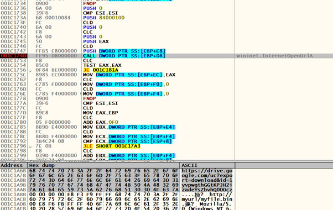The height and width of the screenshot is (210, 333).
Task: Select opcode bytes 05 F0000000
Action: pyautogui.click(x=53, y=122)
